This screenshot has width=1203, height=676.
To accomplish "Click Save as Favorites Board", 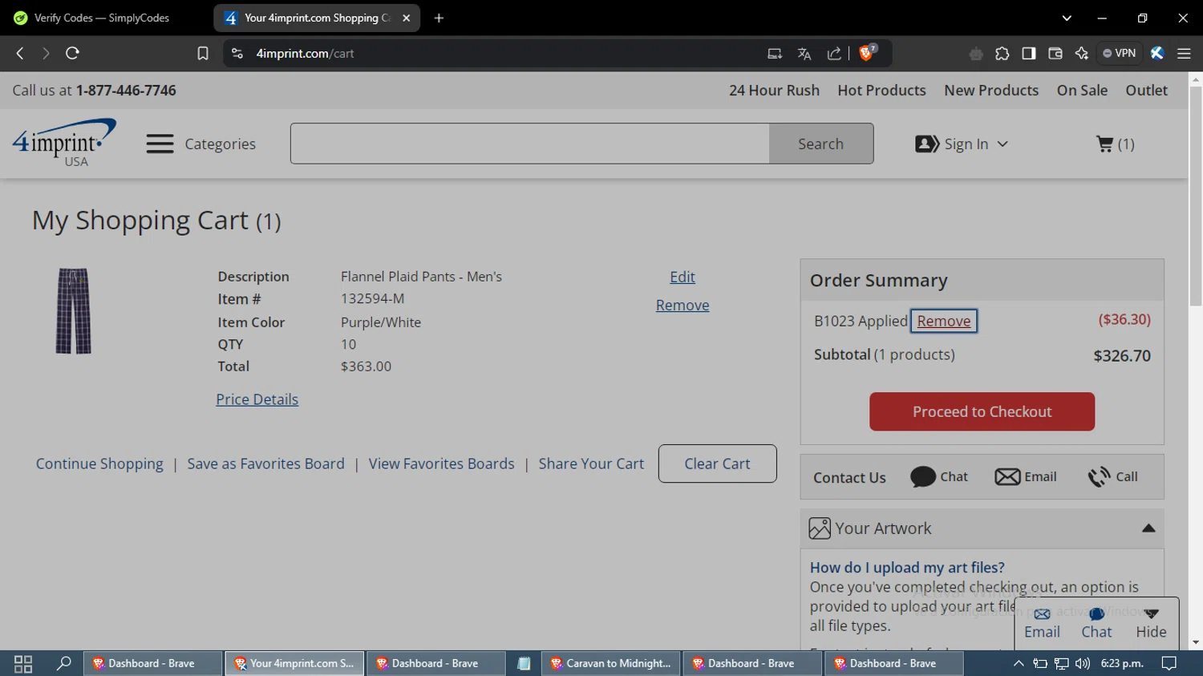I will click(265, 463).
